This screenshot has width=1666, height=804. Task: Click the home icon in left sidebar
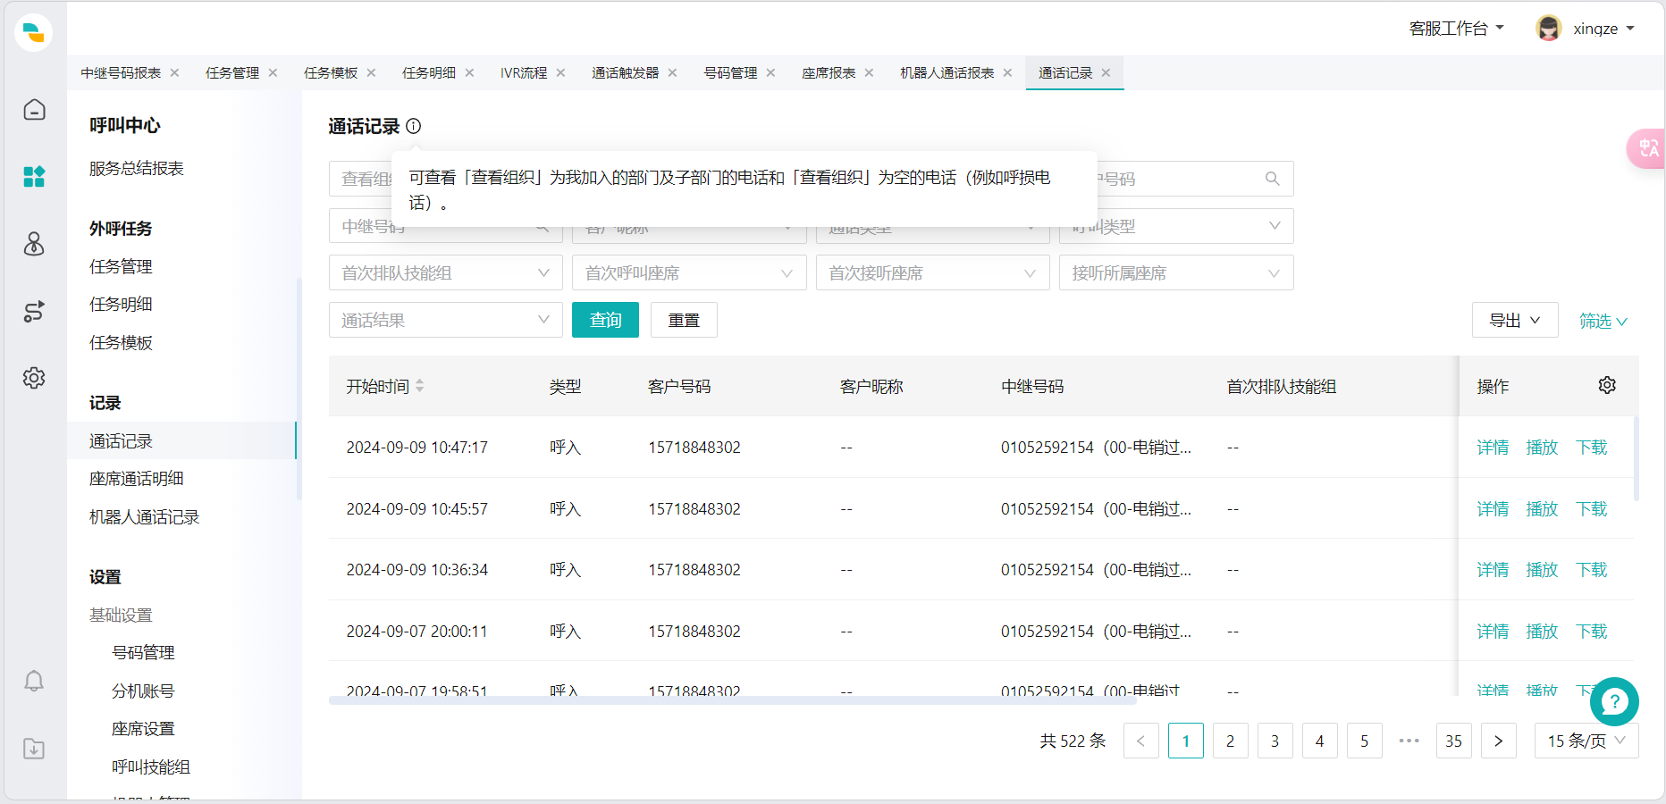34,109
